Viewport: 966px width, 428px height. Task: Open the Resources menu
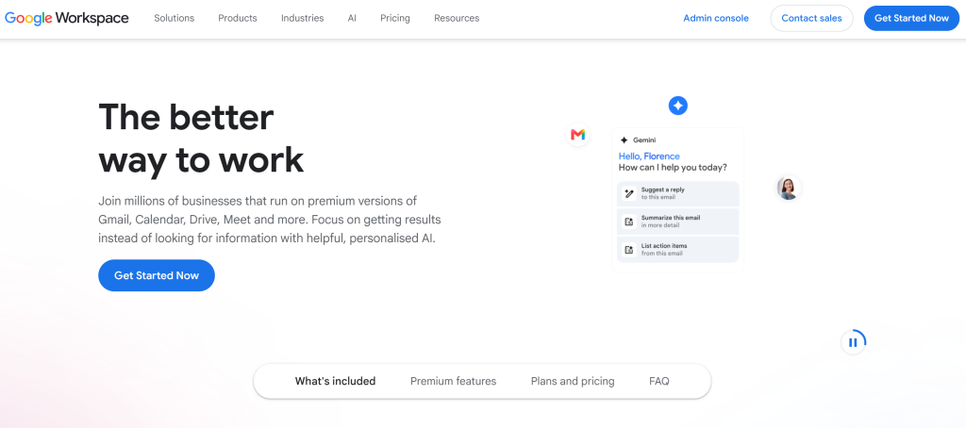click(x=457, y=19)
